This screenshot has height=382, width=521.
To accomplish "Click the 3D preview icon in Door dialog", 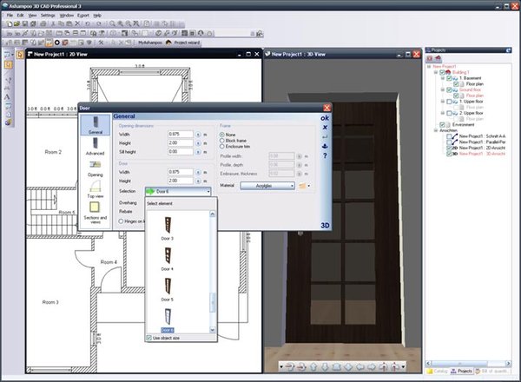I will click(x=325, y=226).
